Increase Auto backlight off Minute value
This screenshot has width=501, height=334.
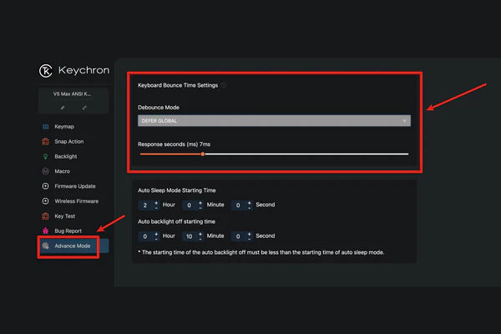click(200, 235)
